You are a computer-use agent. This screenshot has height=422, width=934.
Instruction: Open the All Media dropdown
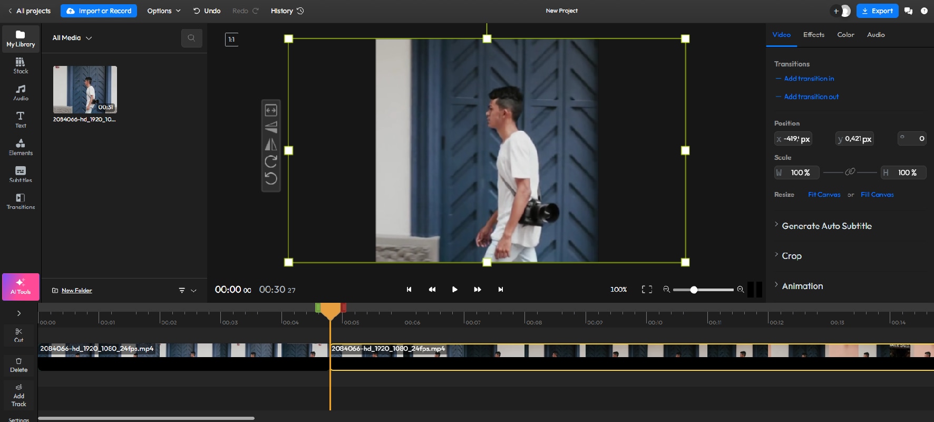[x=72, y=38]
